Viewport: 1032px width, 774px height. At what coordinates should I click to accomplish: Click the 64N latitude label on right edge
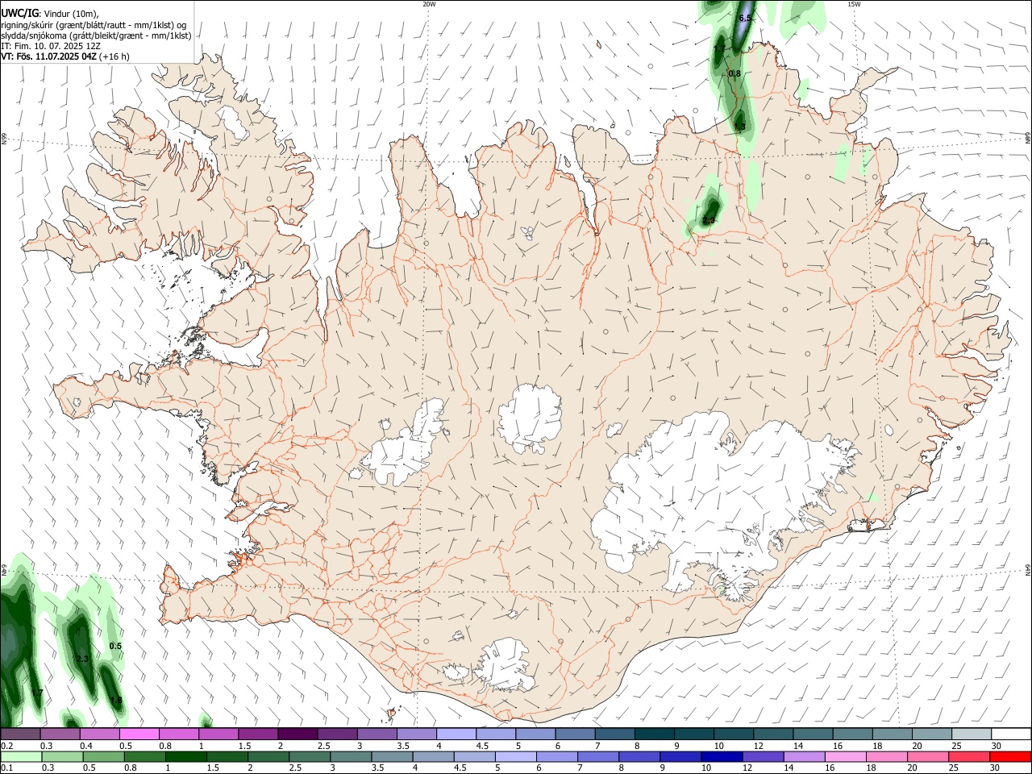coord(1028,570)
